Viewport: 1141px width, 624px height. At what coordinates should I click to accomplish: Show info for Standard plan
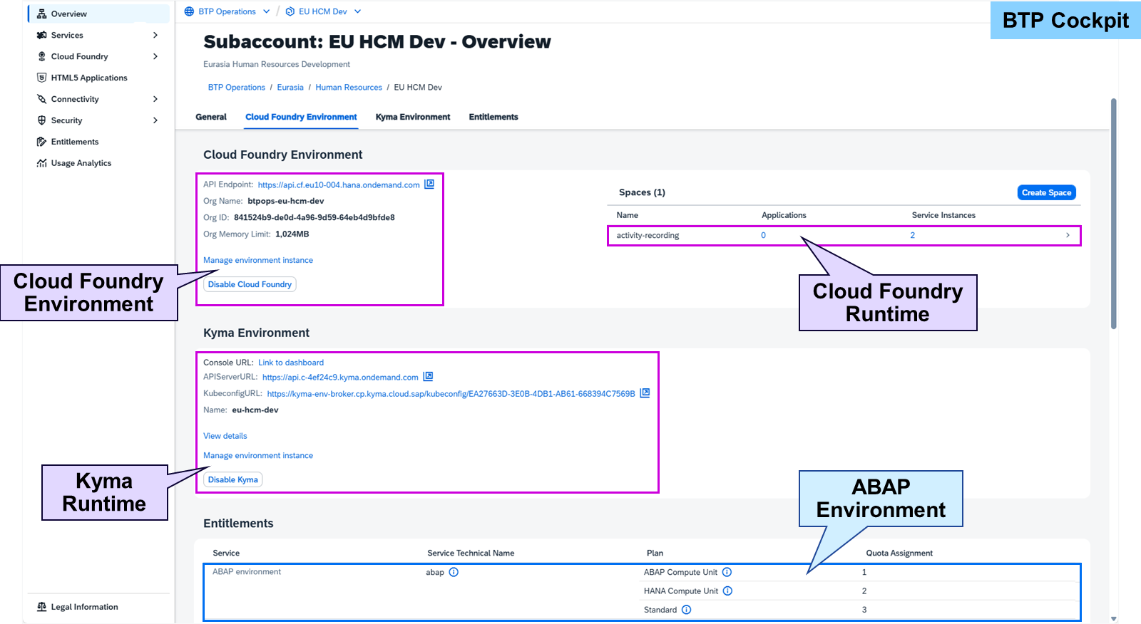(686, 610)
